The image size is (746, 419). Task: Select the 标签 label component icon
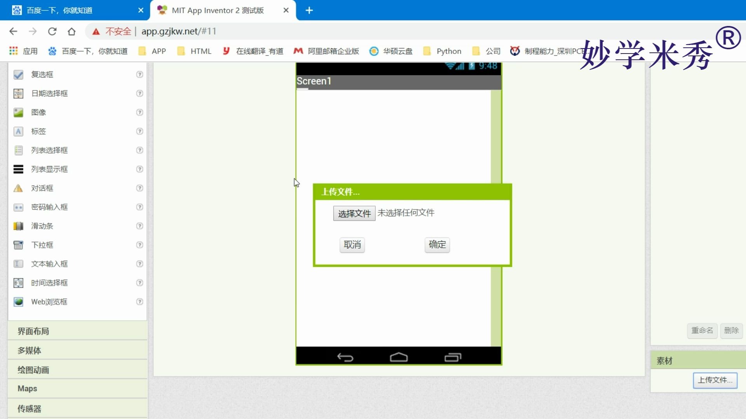(18, 132)
